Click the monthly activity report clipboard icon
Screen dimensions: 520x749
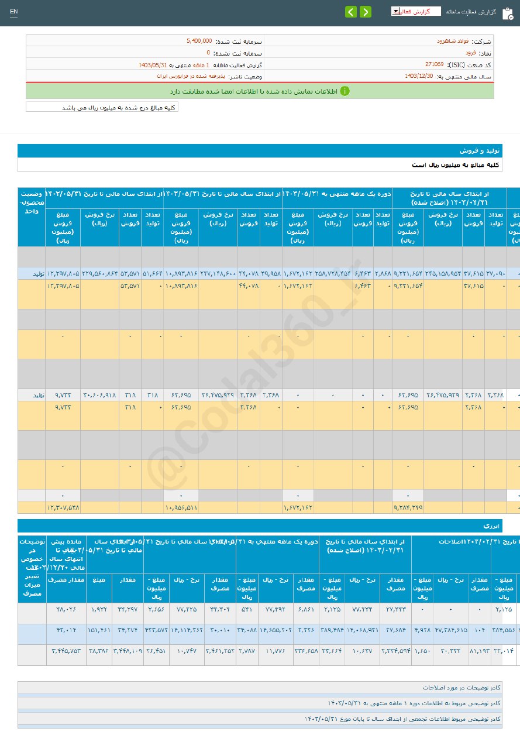pyautogui.click(x=507, y=13)
